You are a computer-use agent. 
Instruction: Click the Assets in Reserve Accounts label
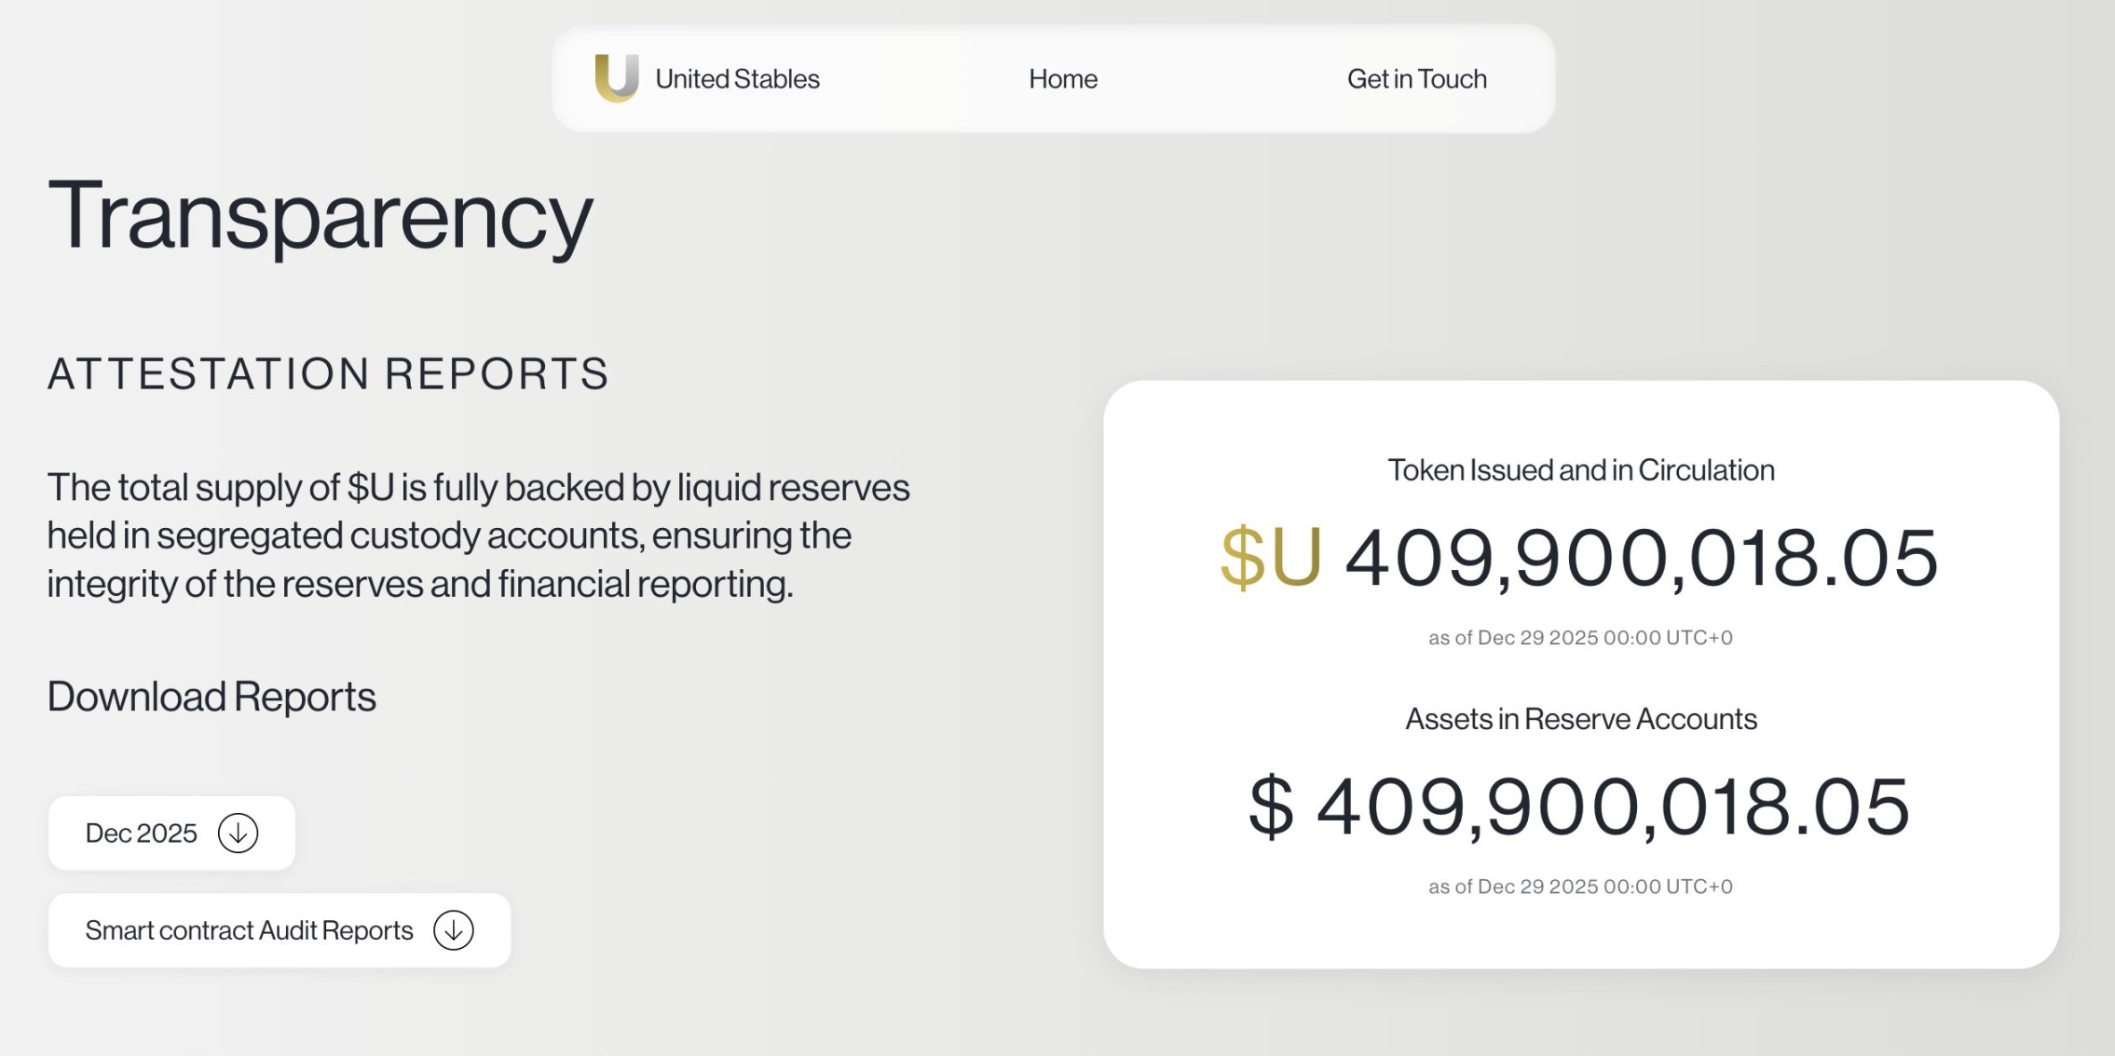point(1580,719)
